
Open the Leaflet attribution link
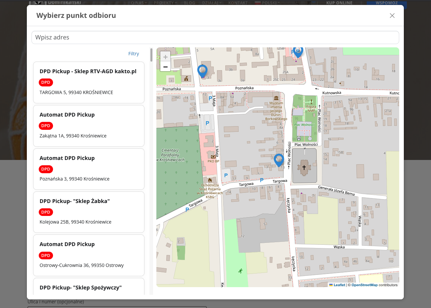point(339,285)
